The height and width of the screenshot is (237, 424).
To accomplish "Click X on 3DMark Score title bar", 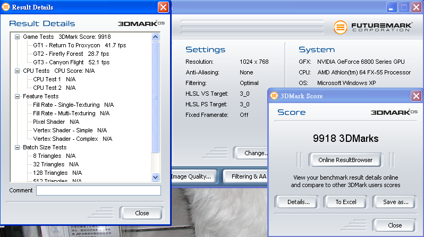I will pyautogui.click(x=416, y=96).
